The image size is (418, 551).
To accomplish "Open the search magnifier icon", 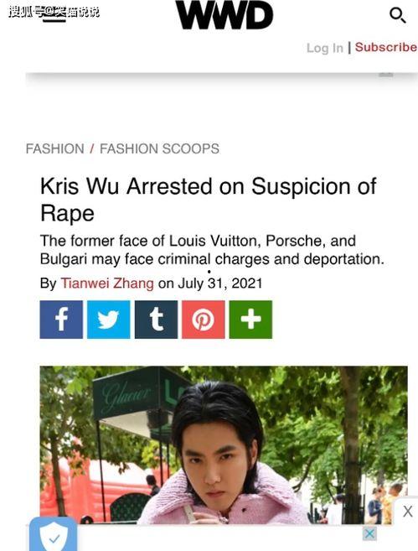I will (x=398, y=15).
